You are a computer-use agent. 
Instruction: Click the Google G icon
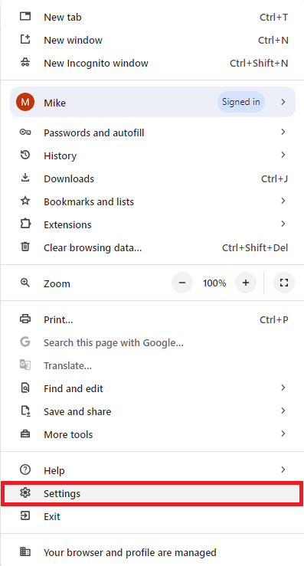pos(25,342)
